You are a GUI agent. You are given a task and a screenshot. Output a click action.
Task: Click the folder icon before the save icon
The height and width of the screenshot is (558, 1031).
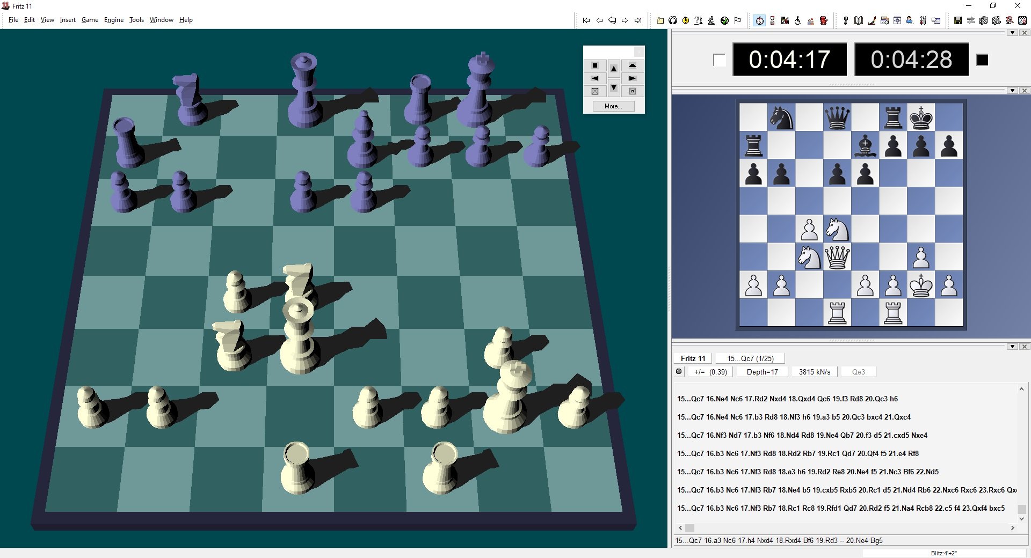(x=936, y=20)
